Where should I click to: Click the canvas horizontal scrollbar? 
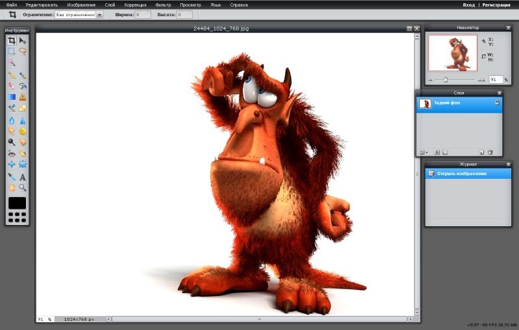tap(259, 319)
